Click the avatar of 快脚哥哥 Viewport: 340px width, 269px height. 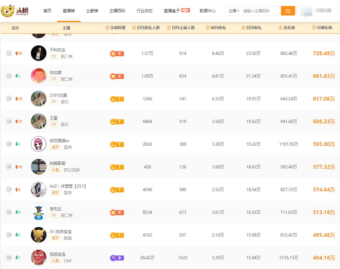[x=39, y=167]
